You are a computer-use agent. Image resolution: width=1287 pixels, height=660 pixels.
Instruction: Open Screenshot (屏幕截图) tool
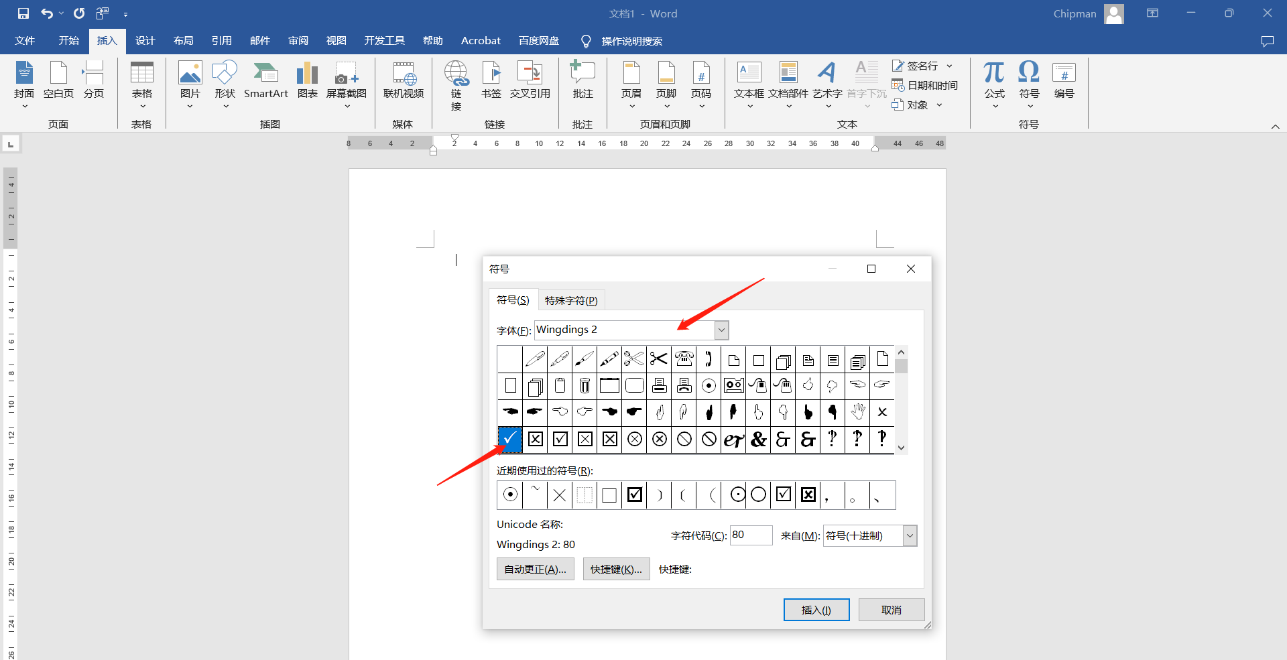(x=347, y=85)
